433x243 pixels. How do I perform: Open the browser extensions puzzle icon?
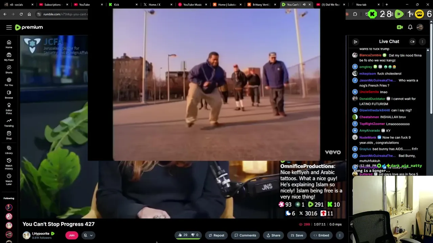(355, 14)
